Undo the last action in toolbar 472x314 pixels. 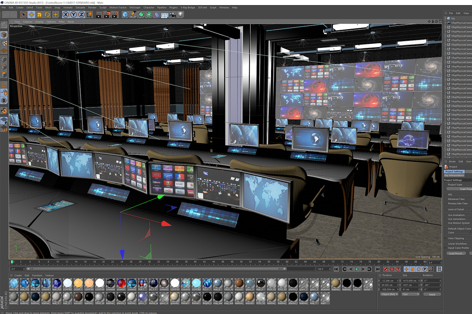click(5, 15)
